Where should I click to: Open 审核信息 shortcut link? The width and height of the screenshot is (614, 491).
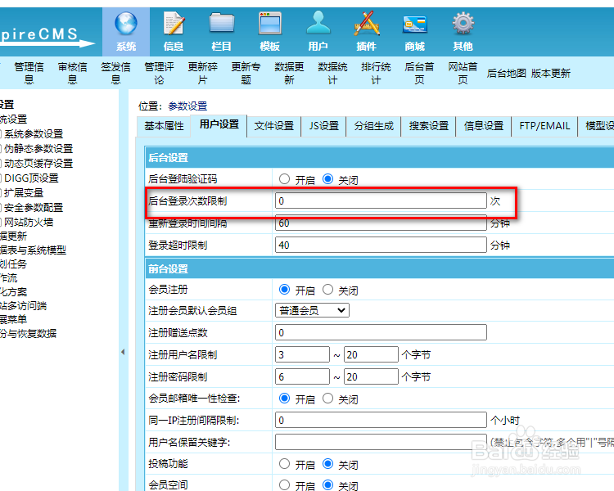click(72, 73)
